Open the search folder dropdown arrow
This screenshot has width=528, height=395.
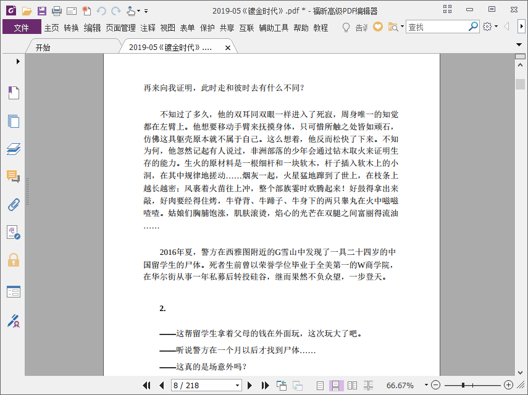pos(402,27)
